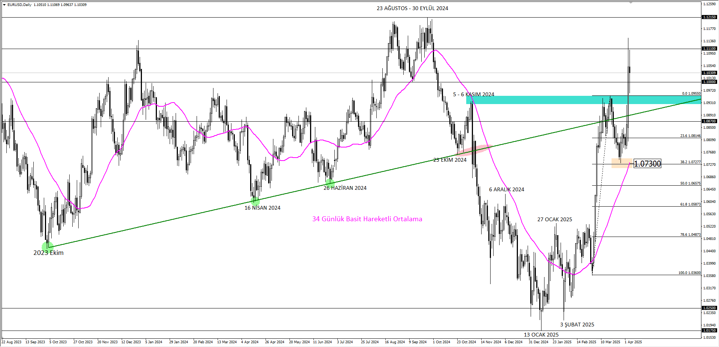Select the '3 ŞUBAT 2025' annotation
The image size is (719, 347).
coord(577,325)
